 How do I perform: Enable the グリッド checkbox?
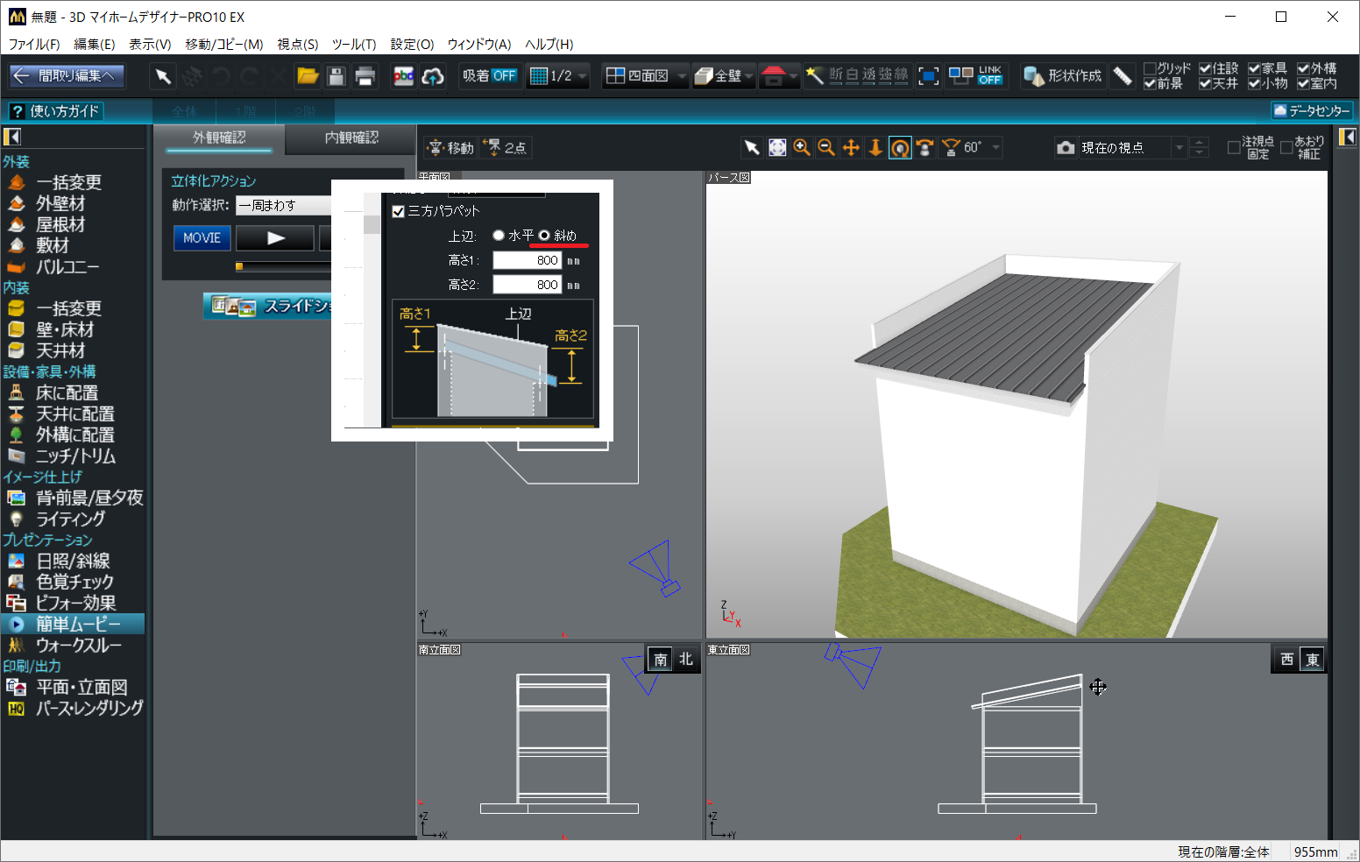coord(1150,68)
